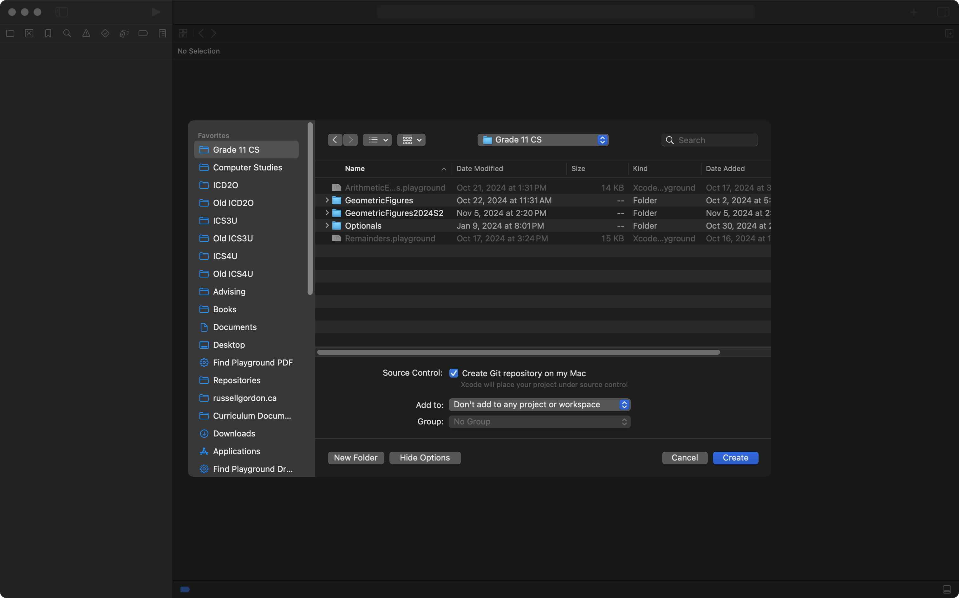The height and width of the screenshot is (598, 959).
Task: Click the Create button
Action: tap(735, 458)
